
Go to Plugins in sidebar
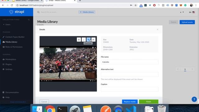pyautogui.click(x=8, y=64)
